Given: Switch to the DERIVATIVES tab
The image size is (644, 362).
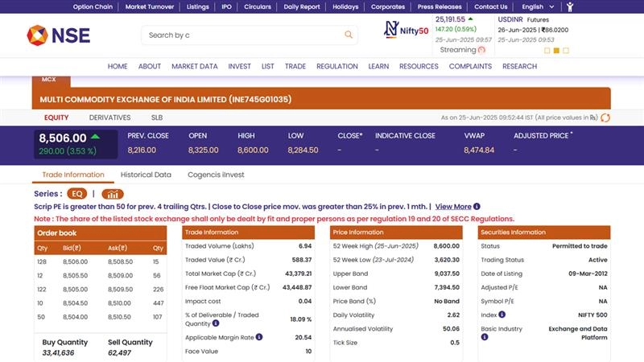Looking at the screenshot, I should tap(109, 117).
